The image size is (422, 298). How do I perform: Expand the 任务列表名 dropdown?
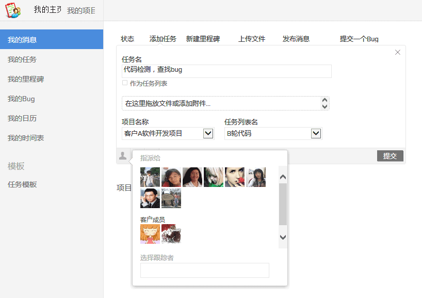[316, 134]
